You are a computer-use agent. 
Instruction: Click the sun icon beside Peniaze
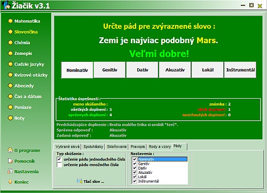[10, 107]
